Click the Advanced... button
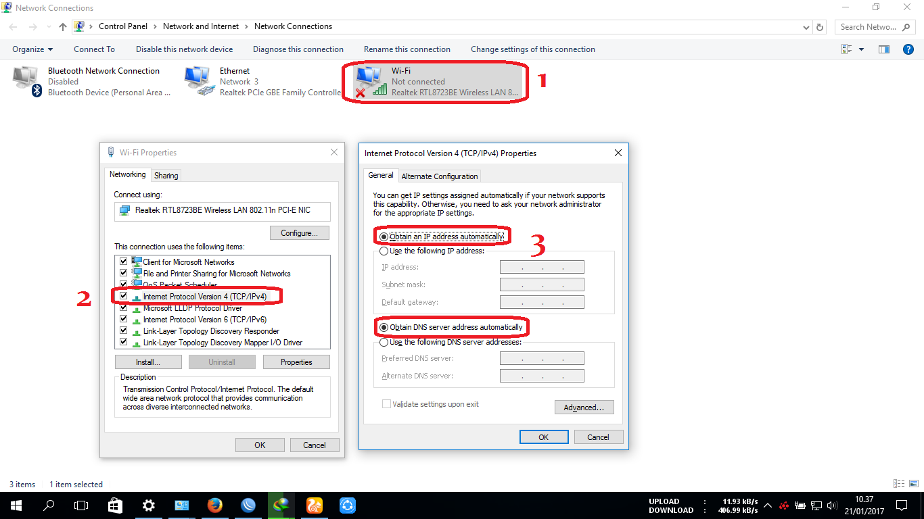Image resolution: width=924 pixels, height=519 pixels. pos(584,407)
